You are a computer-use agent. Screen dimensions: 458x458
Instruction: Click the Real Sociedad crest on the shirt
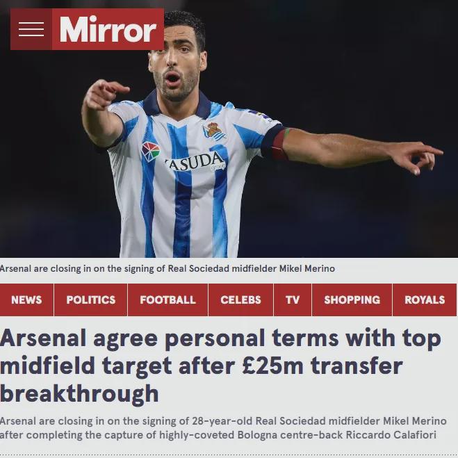coord(215,131)
